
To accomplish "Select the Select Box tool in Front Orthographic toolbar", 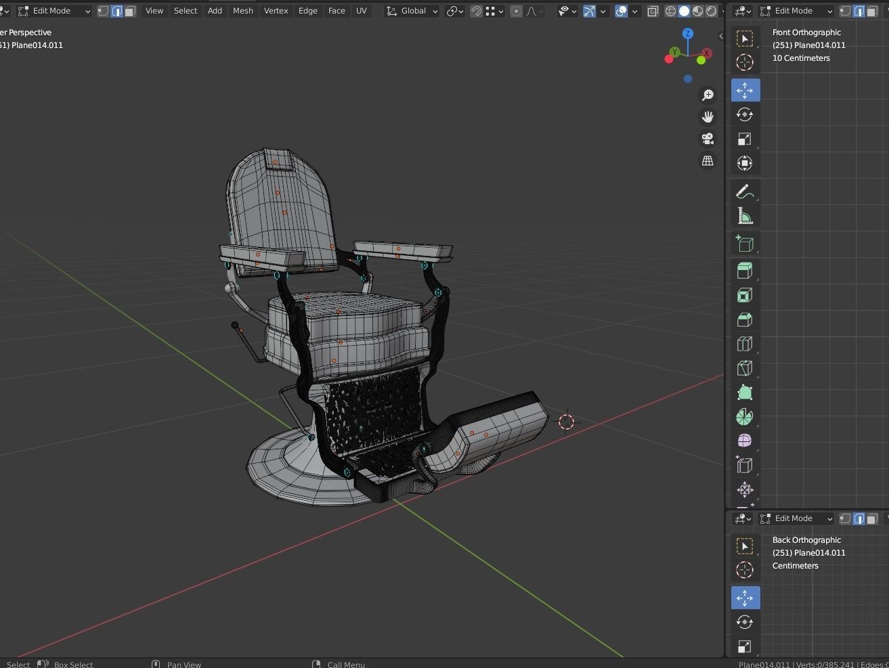I will coord(745,39).
